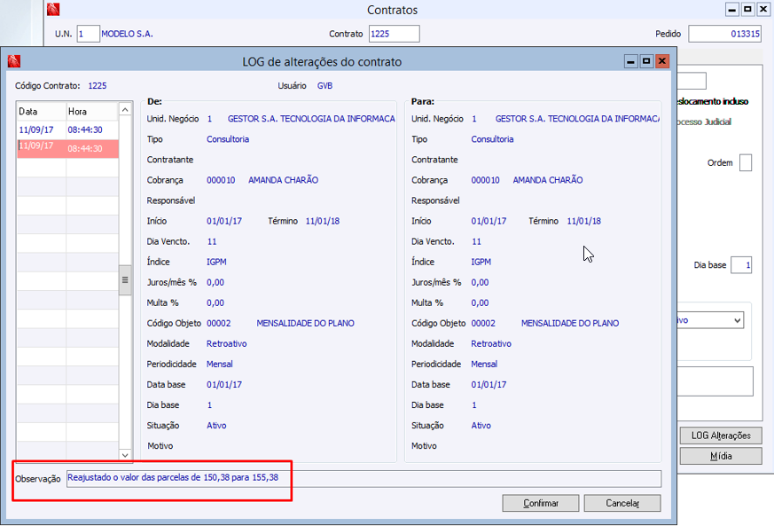Click Mensal periodicidade in De panel
This screenshot has height=526, width=774.
click(220, 364)
